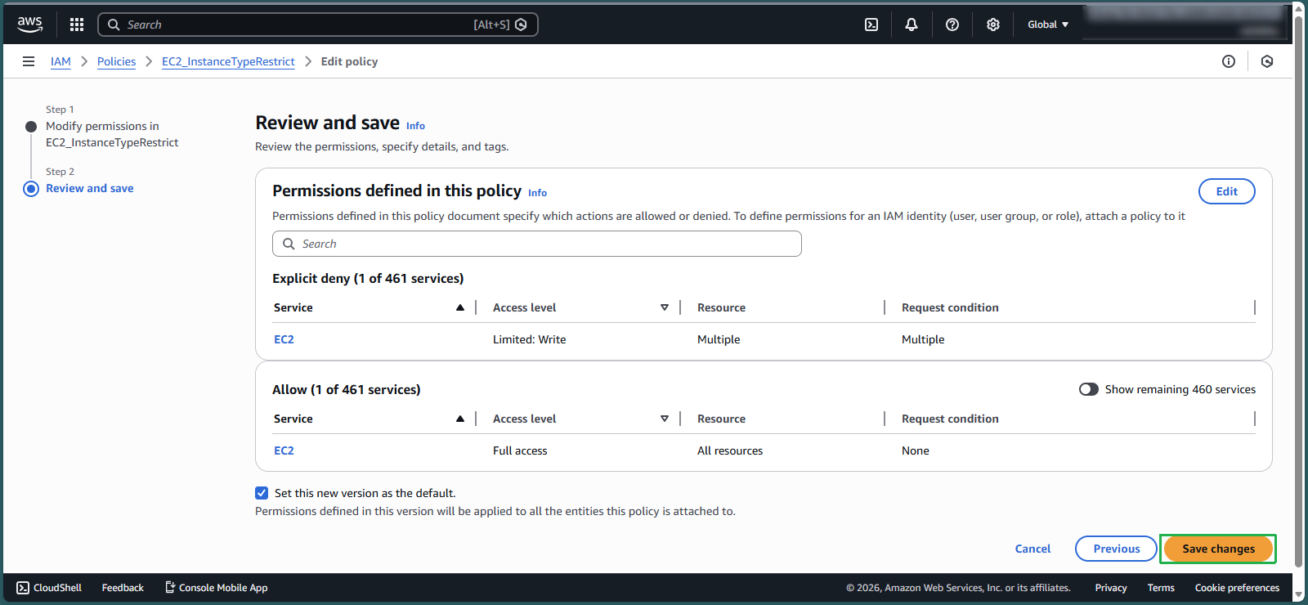Click search shortcut icon in top search bar
The height and width of the screenshot is (605, 1308).
(x=521, y=25)
